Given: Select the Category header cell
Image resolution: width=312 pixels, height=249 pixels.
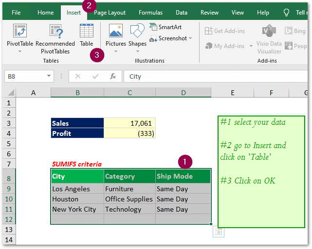Looking at the screenshot, I should 129,176.
